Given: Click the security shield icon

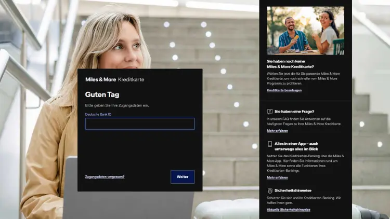Looking at the screenshot, I should (270, 190).
